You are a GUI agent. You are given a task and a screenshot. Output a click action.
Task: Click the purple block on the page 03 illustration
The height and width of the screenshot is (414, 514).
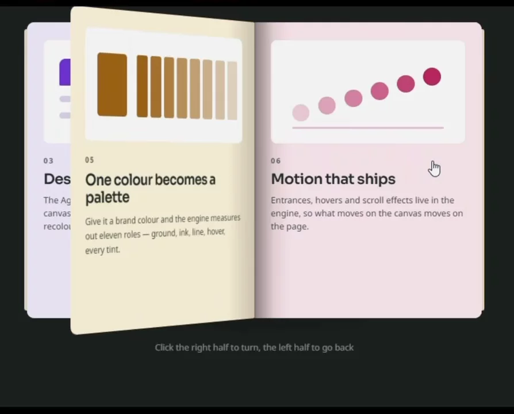(x=65, y=72)
